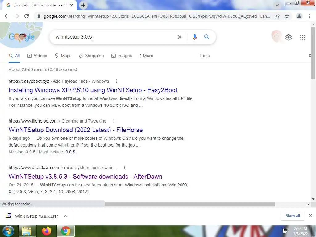
Task: Open the Easy2Boot WinNTSetup result
Action: pyautogui.click(x=93, y=90)
